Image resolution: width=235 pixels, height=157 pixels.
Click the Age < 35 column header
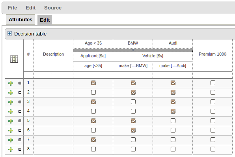93,43
